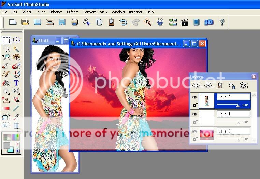Toggle the lock on Layer-0

[195, 139]
